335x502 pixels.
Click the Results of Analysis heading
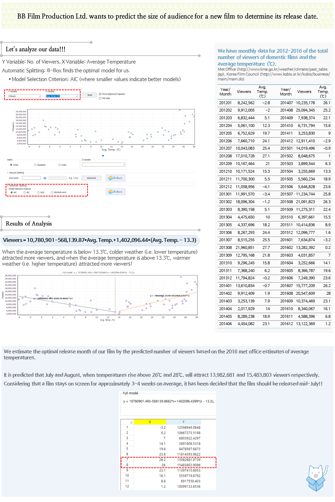coord(29,224)
